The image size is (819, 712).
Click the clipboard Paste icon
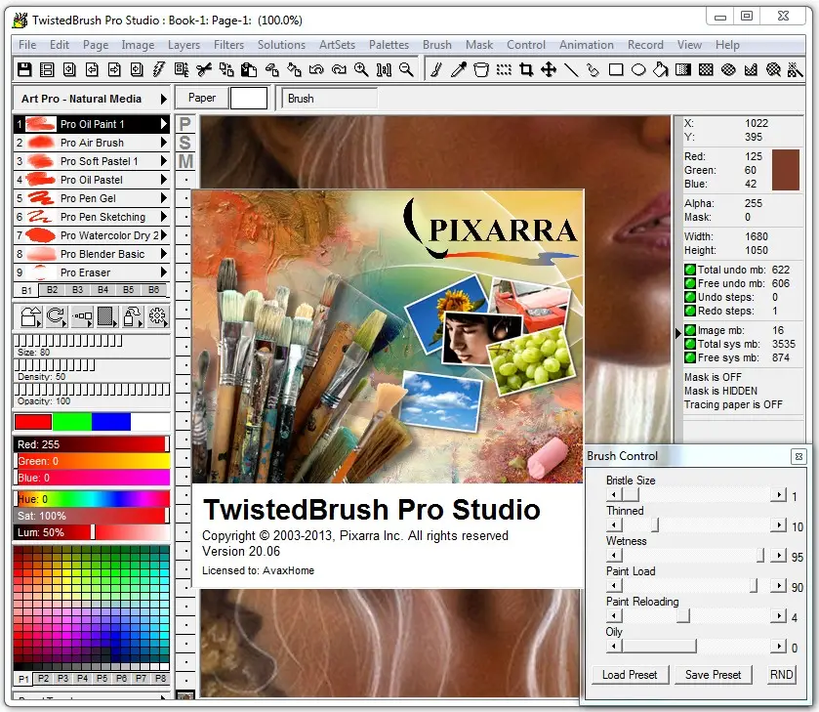(x=249, y=69)
